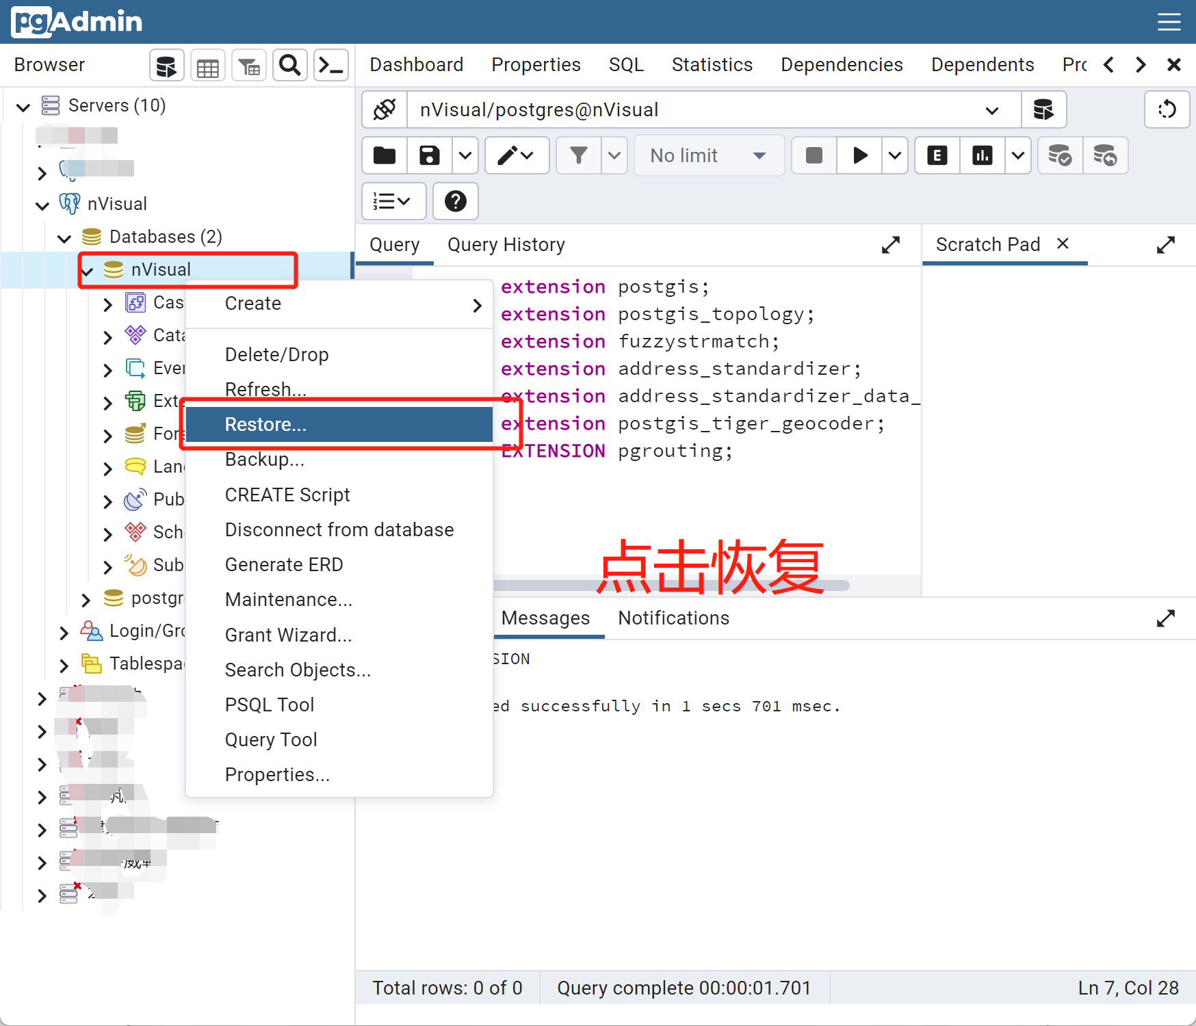Open the Help question mark icon

click(456, 201)
